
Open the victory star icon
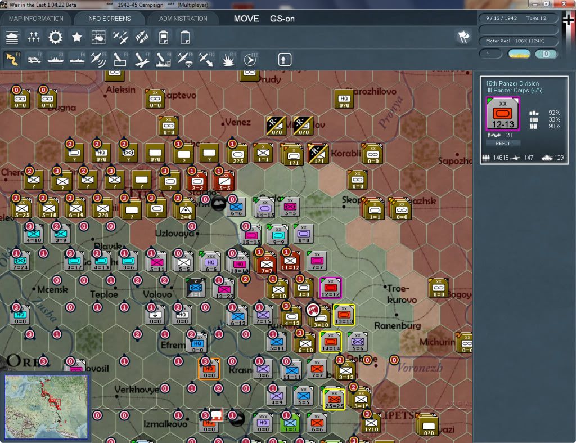click(76, 38)
